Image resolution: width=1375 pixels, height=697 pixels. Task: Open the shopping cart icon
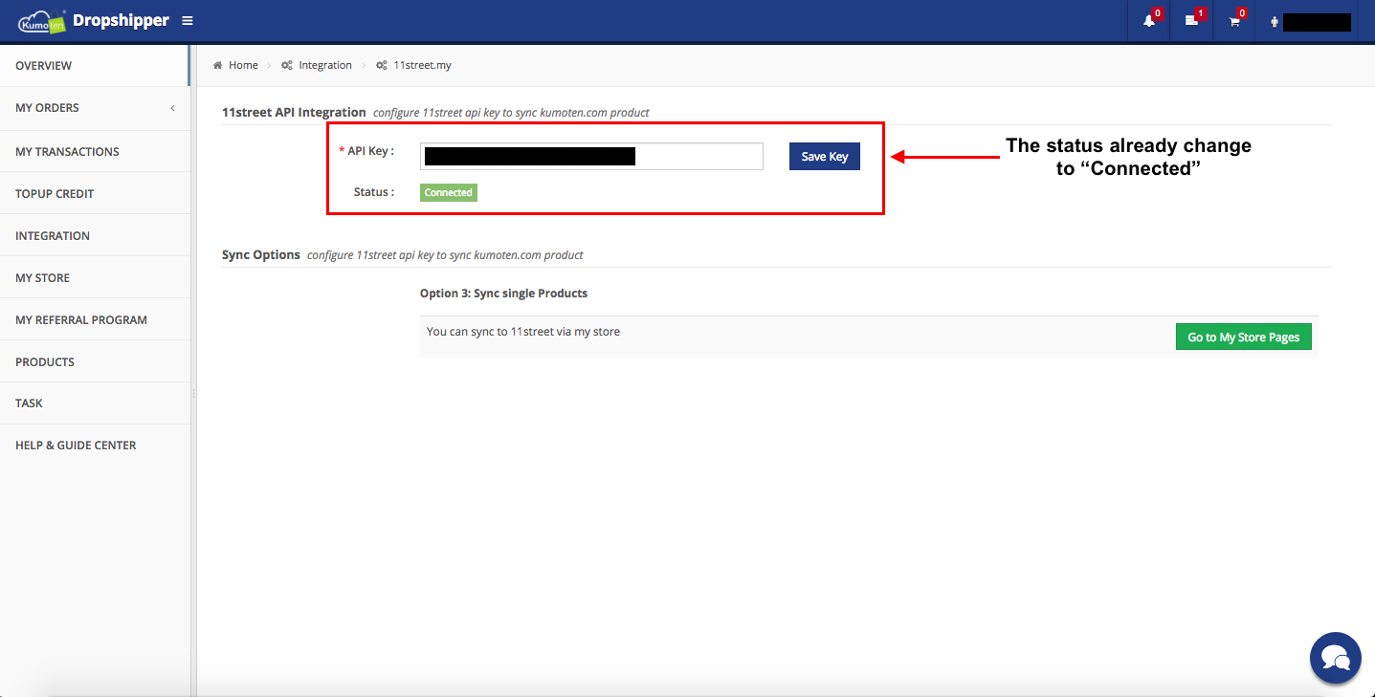tap(1234, 21)
